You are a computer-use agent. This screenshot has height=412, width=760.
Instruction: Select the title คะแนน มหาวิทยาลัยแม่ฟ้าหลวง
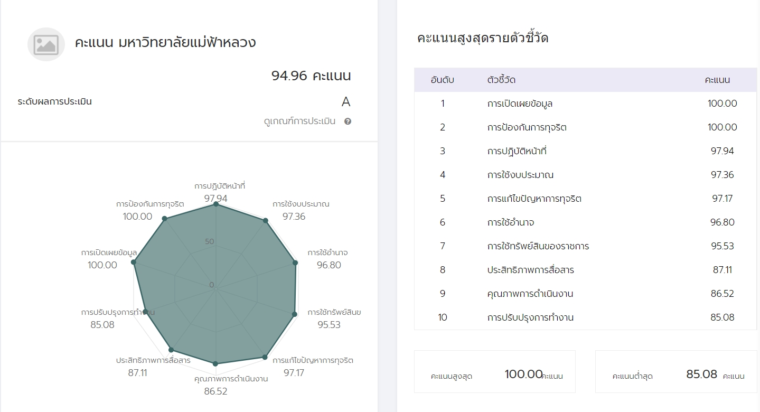165,42
